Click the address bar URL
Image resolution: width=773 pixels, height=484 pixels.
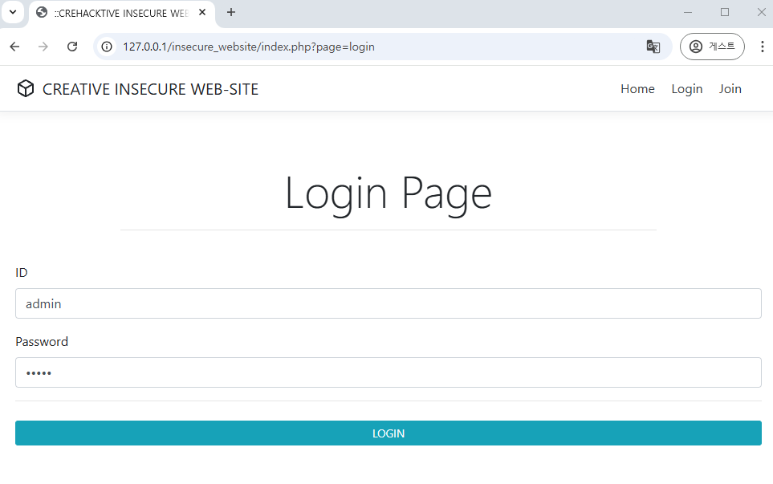click(x=249, y=47)
